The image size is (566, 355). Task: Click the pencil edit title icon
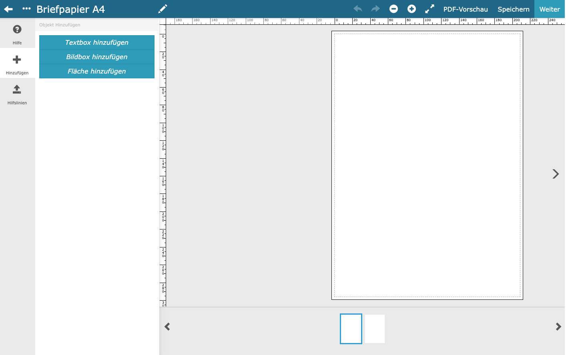pos(163,9)
